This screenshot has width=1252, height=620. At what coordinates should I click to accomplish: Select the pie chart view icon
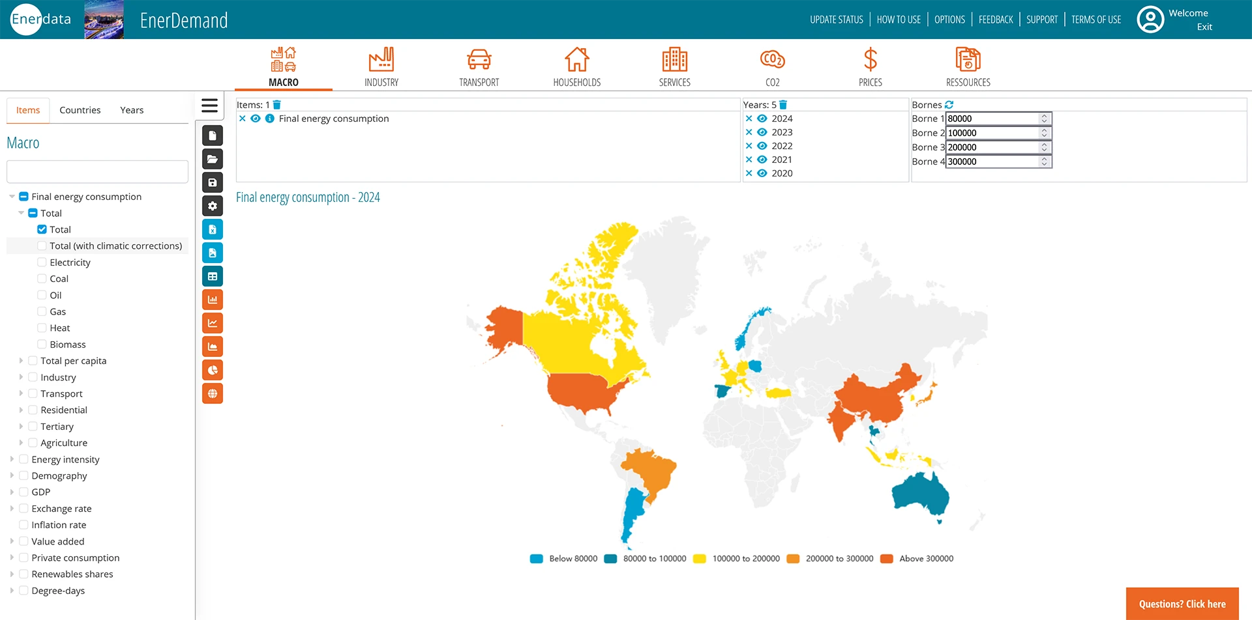(213, 370)
